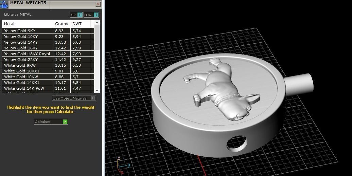Select the Yellow Gold:14KY row
Viewport: 352px width, 176px height.
coord(48,42)
